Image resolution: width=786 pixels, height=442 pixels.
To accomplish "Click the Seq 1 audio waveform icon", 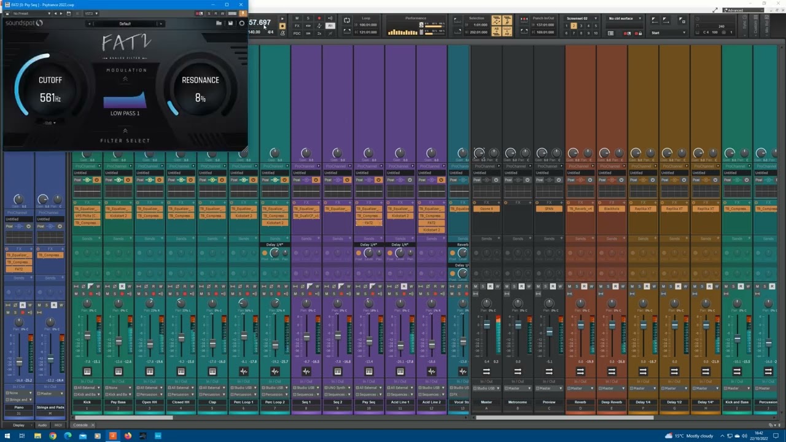I will tap(306, 371).
